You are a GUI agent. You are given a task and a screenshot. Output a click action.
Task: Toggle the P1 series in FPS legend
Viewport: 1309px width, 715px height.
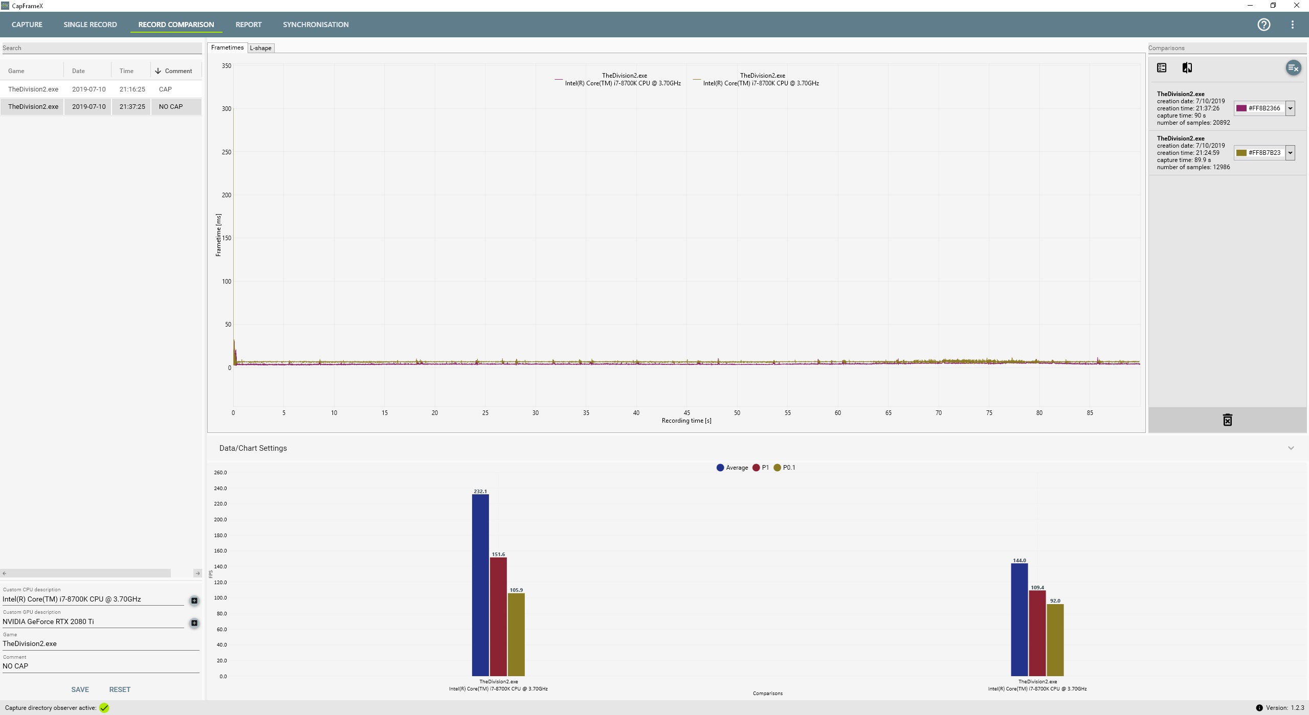click(761, 468)
